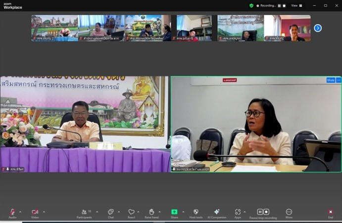Mute the active speaker woman
Image resolution: width=342 pixels, height=223 pixels.
coord(331,80)
